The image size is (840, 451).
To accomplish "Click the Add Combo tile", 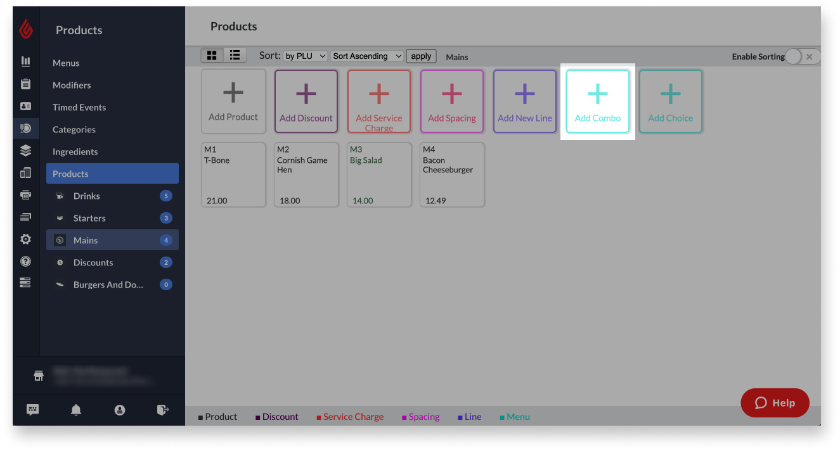I will (x=597, y=101).
